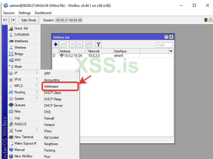
Task: Open Files in sidebar
Action: tap(24, 111)
